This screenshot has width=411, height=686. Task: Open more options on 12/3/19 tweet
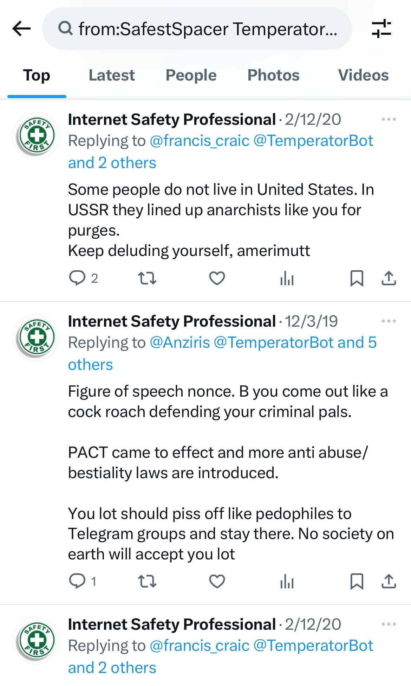pos(389,321)
